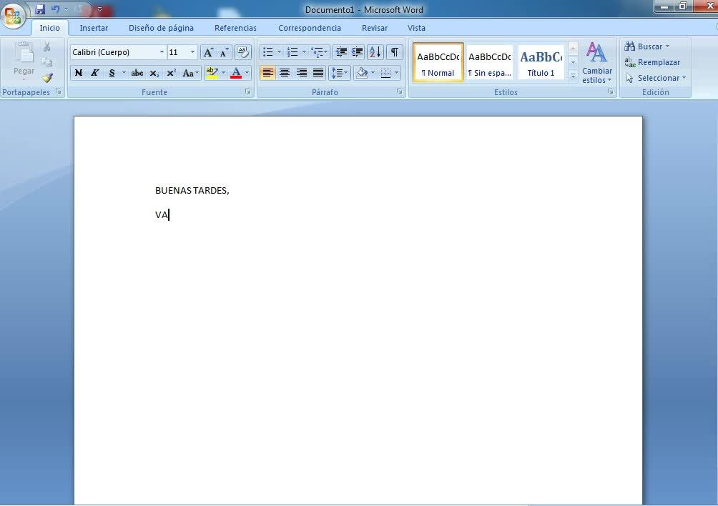Screen dimensions: 718x506
Task: Apply yellow text highlight color
Action: 212,73
